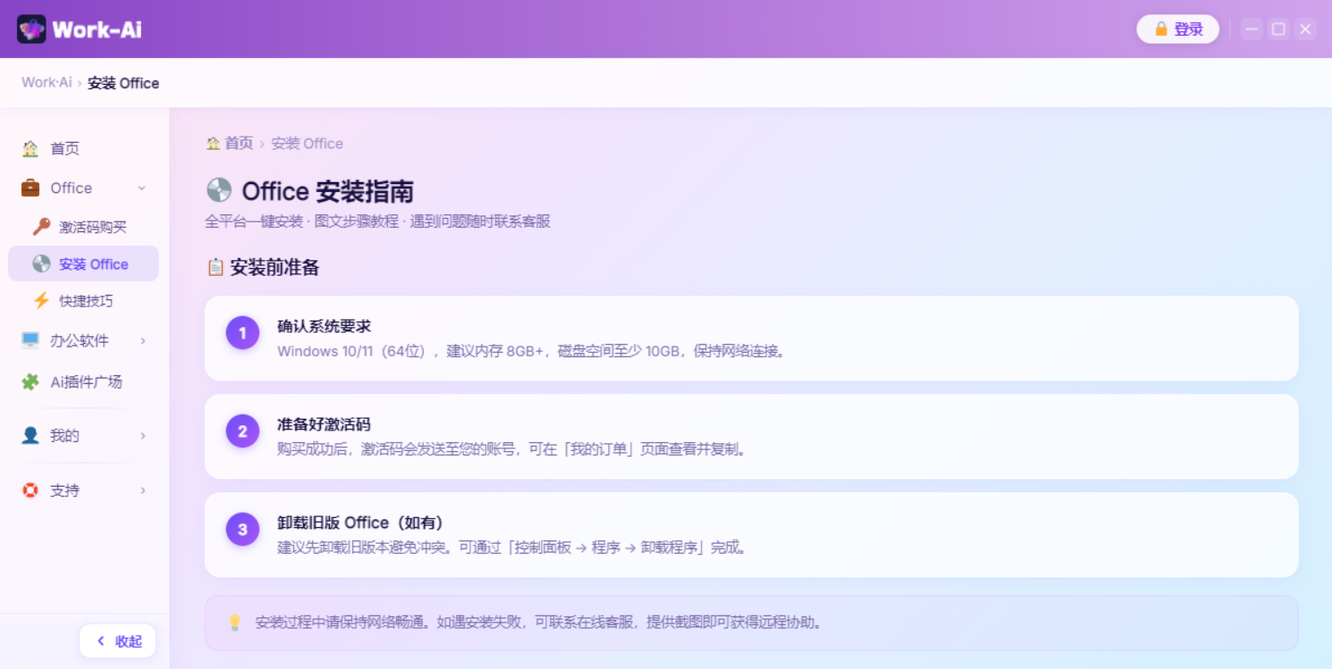Click the 登录 button
This screenshot has width=1332, height=669.
[x=1177, y=29]
